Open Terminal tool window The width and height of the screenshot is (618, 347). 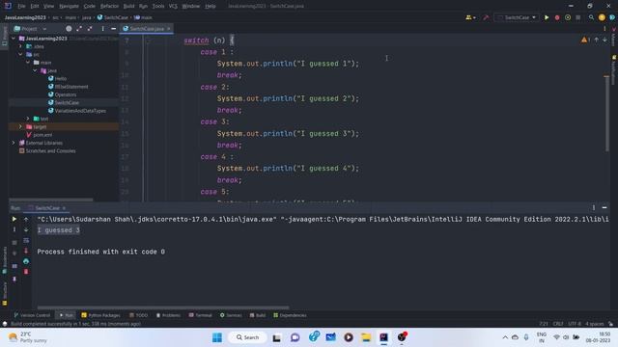pyautogui.click(x=200, y=315)
